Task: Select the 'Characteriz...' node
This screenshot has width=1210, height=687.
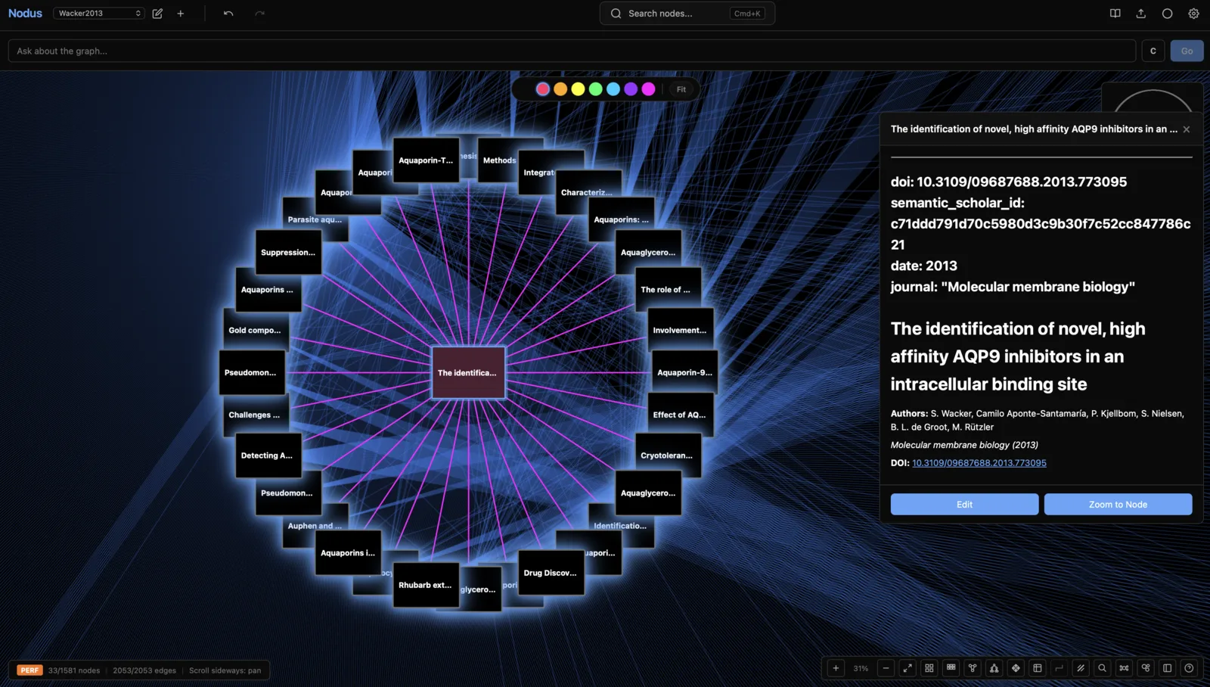Action: click(x=589, y=192)
